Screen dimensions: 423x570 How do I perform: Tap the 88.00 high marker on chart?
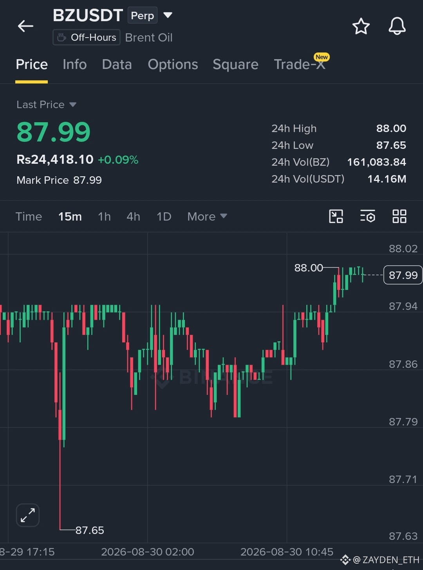[x=309, y=268]
